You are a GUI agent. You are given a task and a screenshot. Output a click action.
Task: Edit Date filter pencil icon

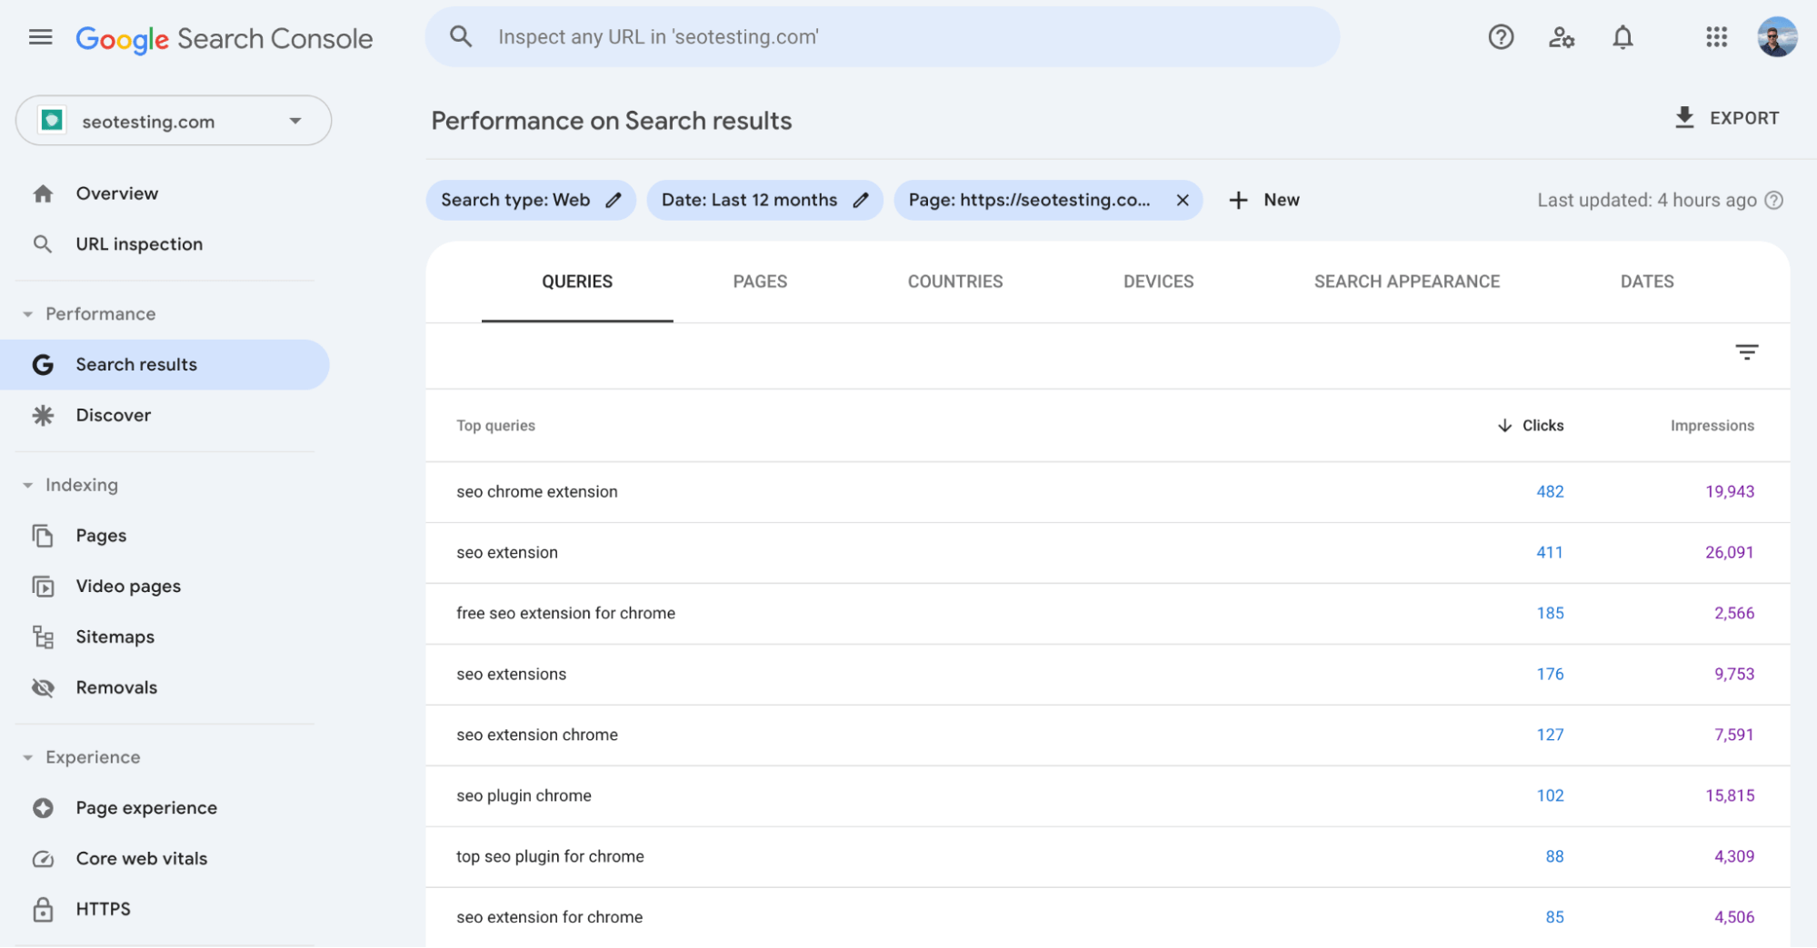click(x=861, y=201)
